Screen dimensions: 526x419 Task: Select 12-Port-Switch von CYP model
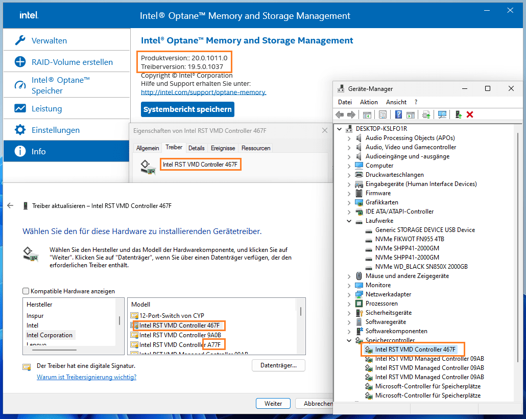[172, 316]
